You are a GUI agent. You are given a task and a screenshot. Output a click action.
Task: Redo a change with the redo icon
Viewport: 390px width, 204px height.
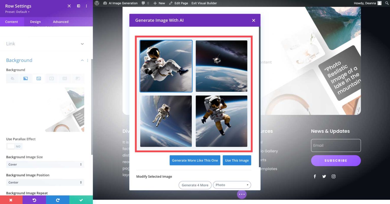coord(57,200)
